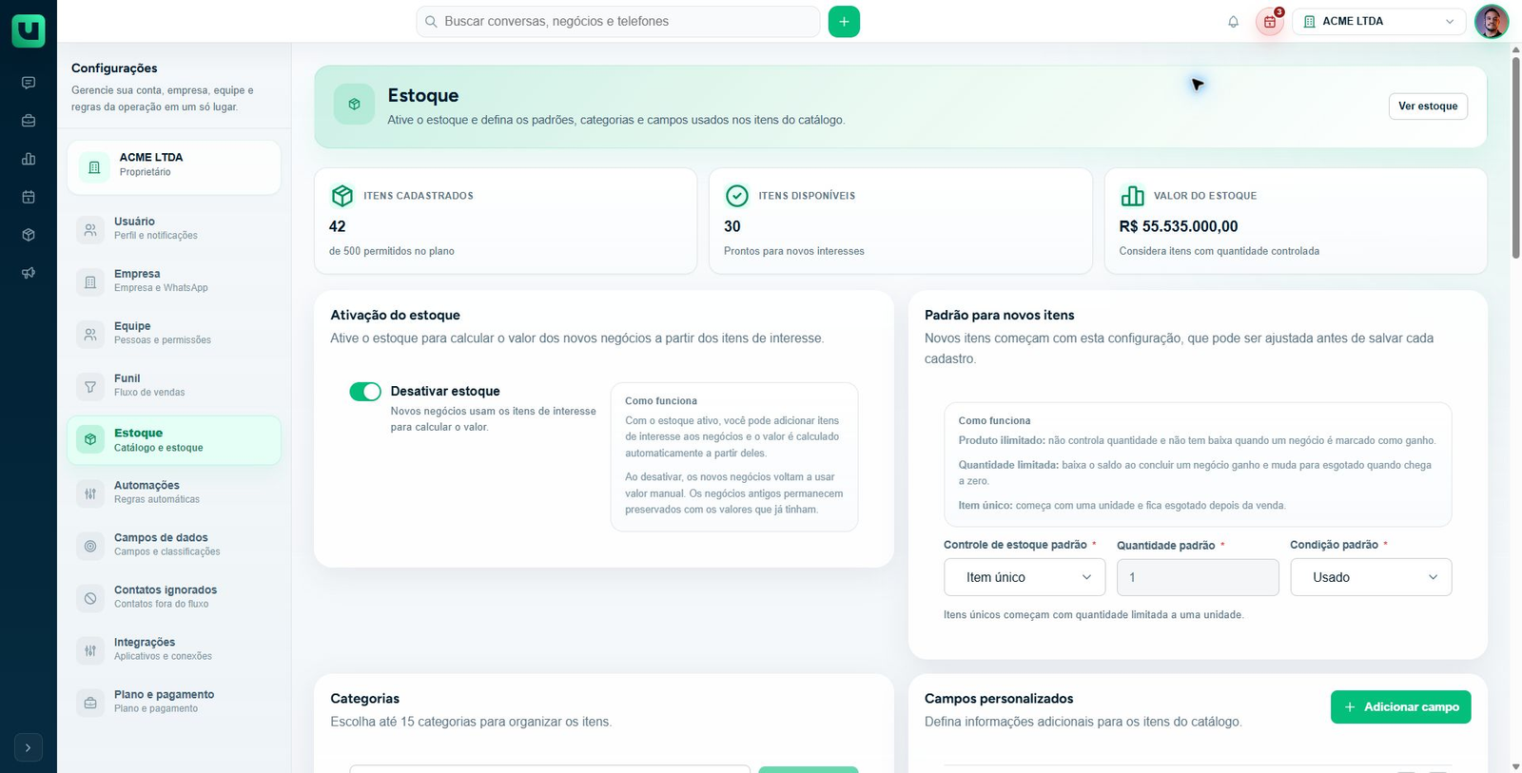The width and height of the screenshot is (1522, 773).
Task: Click the Categorias heading
Action: pyautogui.click(x=365, y=699)
